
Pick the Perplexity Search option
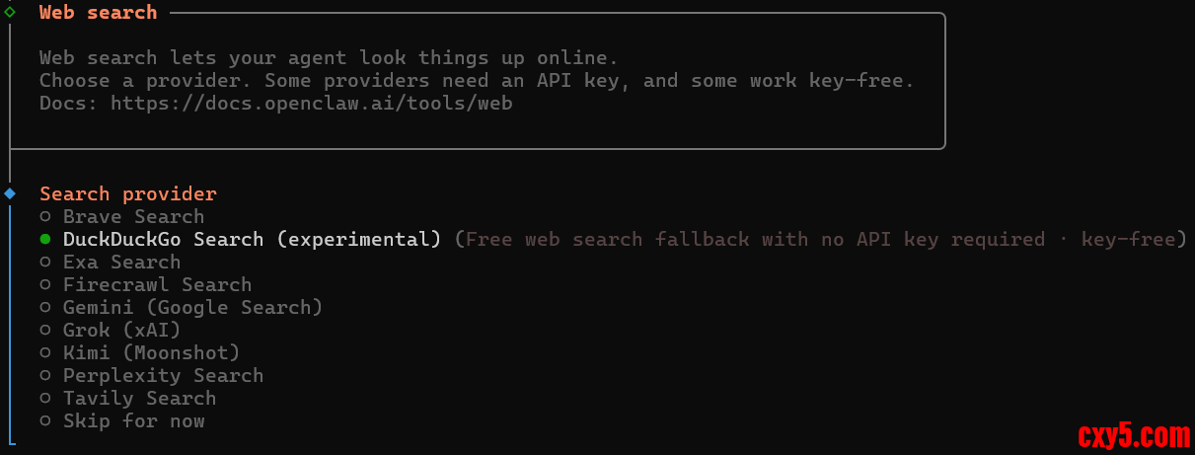[x=163, y=376]
